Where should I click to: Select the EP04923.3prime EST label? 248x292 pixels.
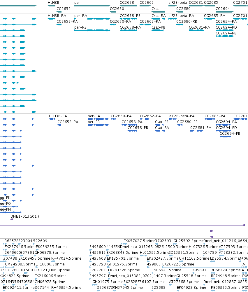pos(191,288)
